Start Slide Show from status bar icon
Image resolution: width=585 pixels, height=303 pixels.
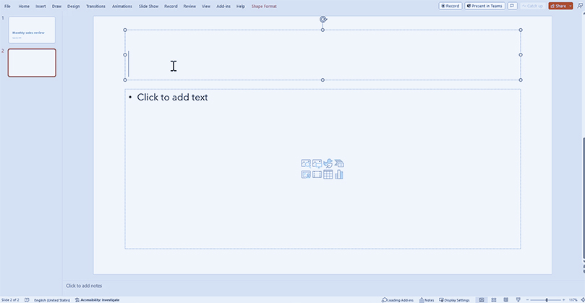click(x=518, y=299)
